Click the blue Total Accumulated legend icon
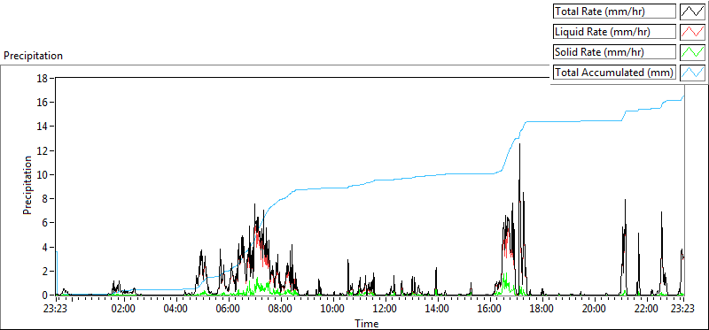Viewport: 709px width, 330px height. (692, 72)
